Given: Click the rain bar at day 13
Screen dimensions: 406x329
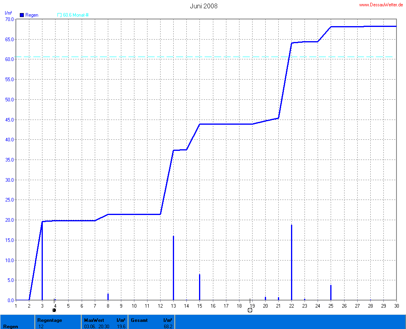Looking at the screenshot, I should click(x=173, y=269).
